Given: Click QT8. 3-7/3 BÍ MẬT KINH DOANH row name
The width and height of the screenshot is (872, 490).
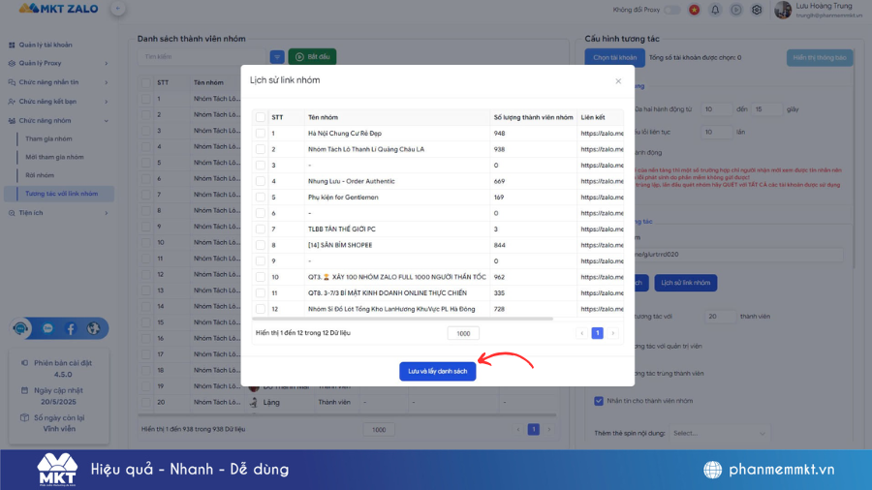Looking at the screenshot, I should coord(387,292).
